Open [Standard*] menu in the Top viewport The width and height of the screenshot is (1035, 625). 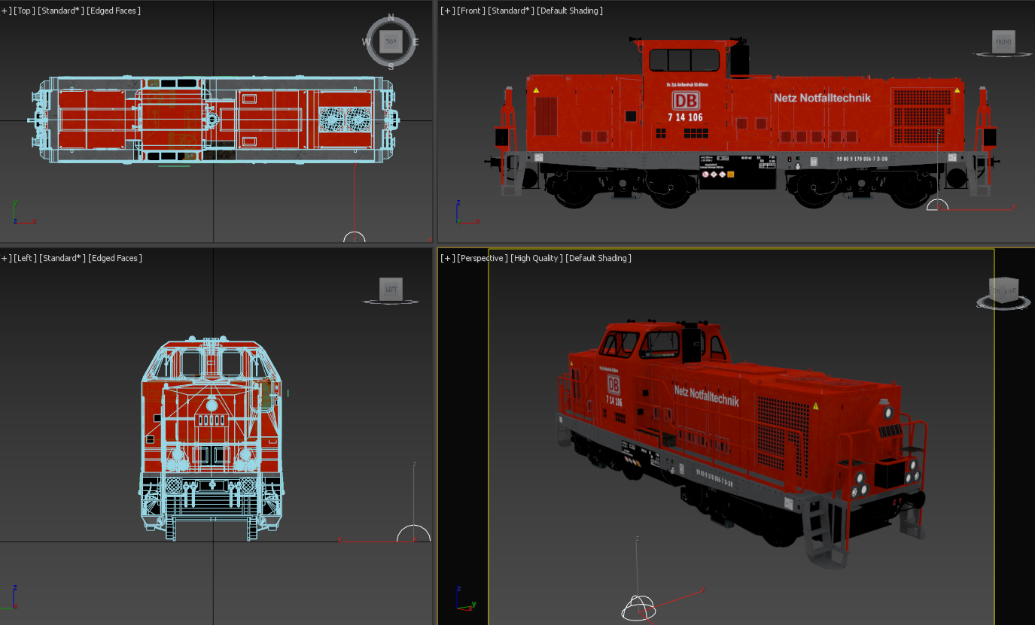pos(61,11)
